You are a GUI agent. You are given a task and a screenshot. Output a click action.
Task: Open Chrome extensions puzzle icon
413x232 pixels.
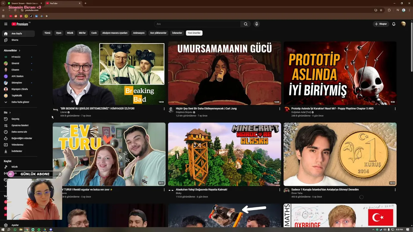tap(389, 10)
